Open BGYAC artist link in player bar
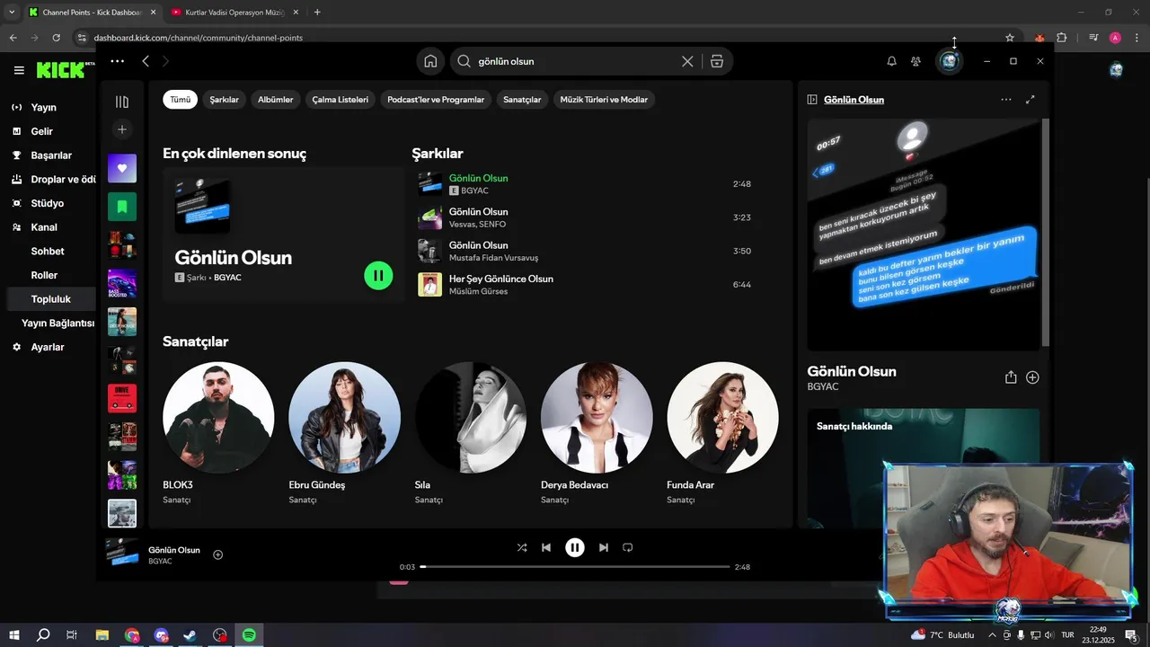Image resolution: width=1150 pixels, height=647 pixels. [x=160, y=562]
